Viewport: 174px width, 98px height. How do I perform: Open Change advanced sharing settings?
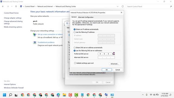coord(13,22)
